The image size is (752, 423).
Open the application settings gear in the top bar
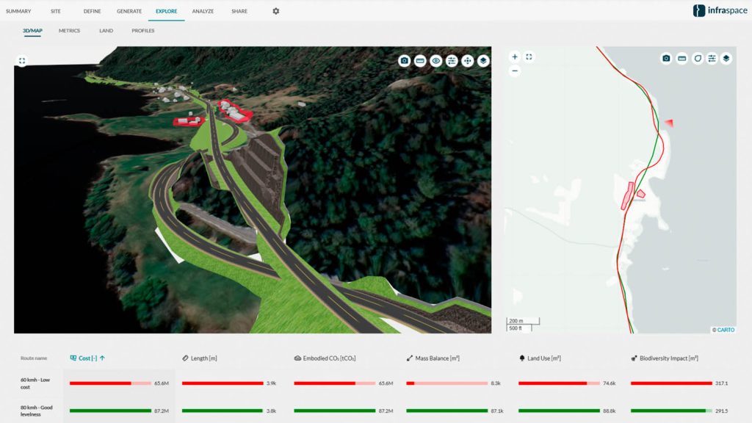tap(275, 11)
